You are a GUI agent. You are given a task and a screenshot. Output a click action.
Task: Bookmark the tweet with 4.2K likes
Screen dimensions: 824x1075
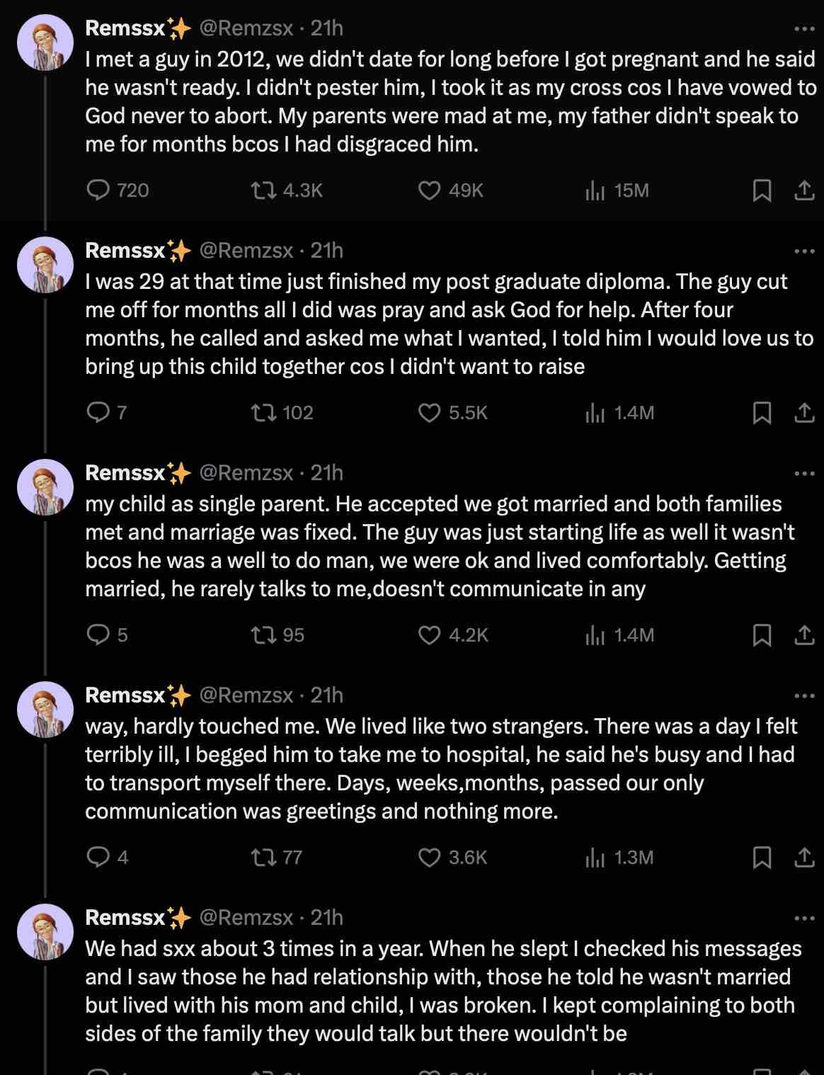coord(762,635)
